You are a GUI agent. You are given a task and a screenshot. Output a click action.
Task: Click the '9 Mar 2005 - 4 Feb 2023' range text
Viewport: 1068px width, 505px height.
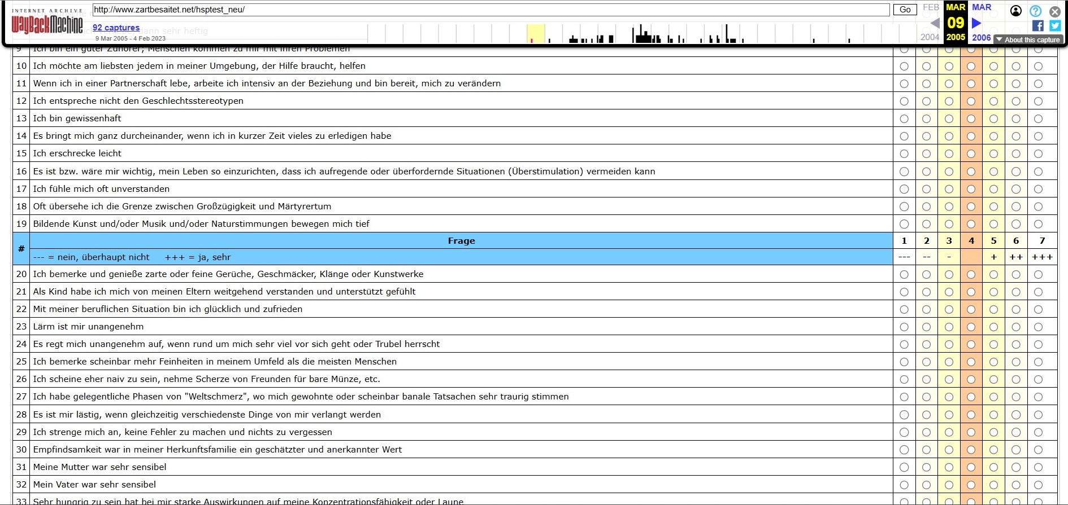pos(131,38)
